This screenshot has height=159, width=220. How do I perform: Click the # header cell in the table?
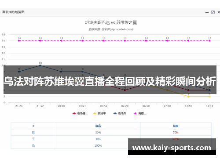pyautogui.click(x=33, y=126)
